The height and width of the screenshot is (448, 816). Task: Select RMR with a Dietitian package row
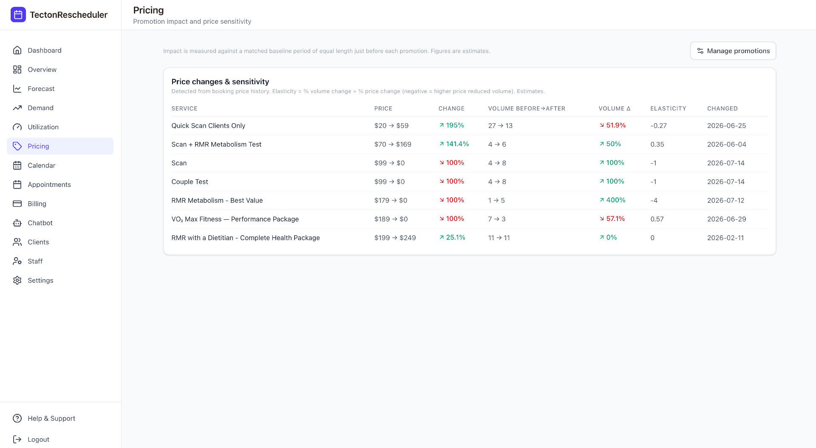(470, 238)
